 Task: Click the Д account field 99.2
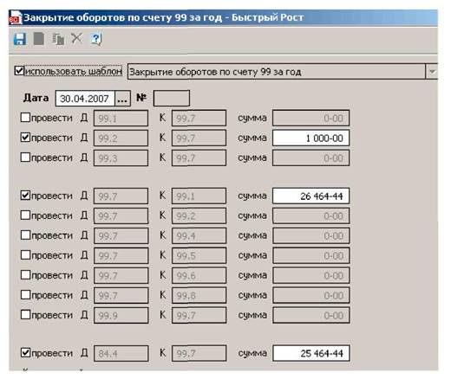(x=121, y=138)
